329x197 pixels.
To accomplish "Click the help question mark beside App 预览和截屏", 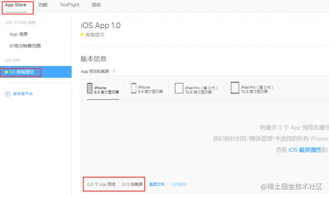I will point(113,72).
